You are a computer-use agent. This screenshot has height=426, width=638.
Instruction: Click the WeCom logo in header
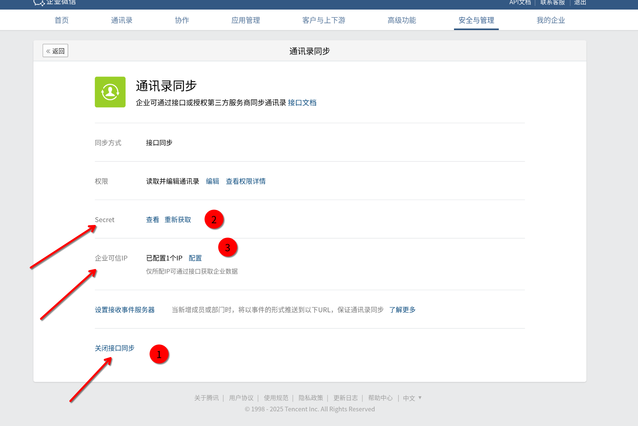click(55, 2)
